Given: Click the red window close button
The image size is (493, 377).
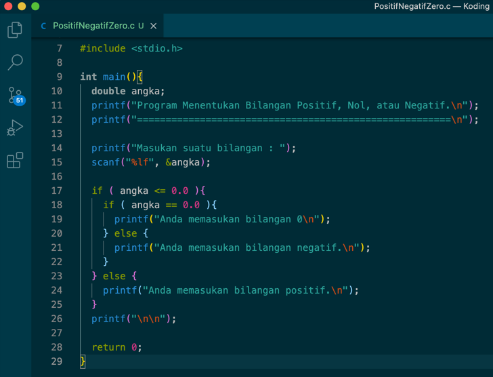Looking at the screenshot, I should tap(8, 6).
